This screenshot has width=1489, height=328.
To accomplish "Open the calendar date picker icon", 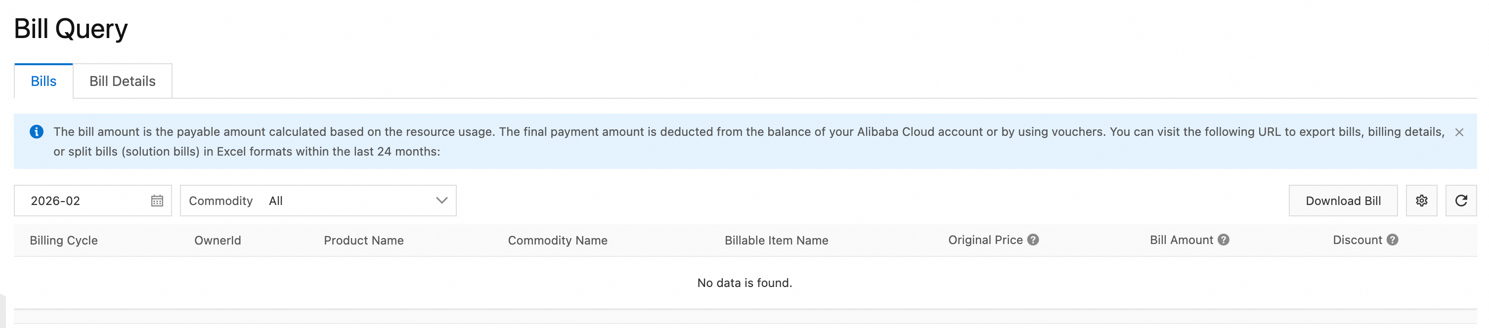I will [157, 201].
